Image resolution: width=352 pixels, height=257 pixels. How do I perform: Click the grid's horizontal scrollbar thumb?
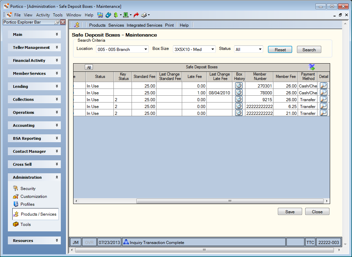(x=230, y=201)
